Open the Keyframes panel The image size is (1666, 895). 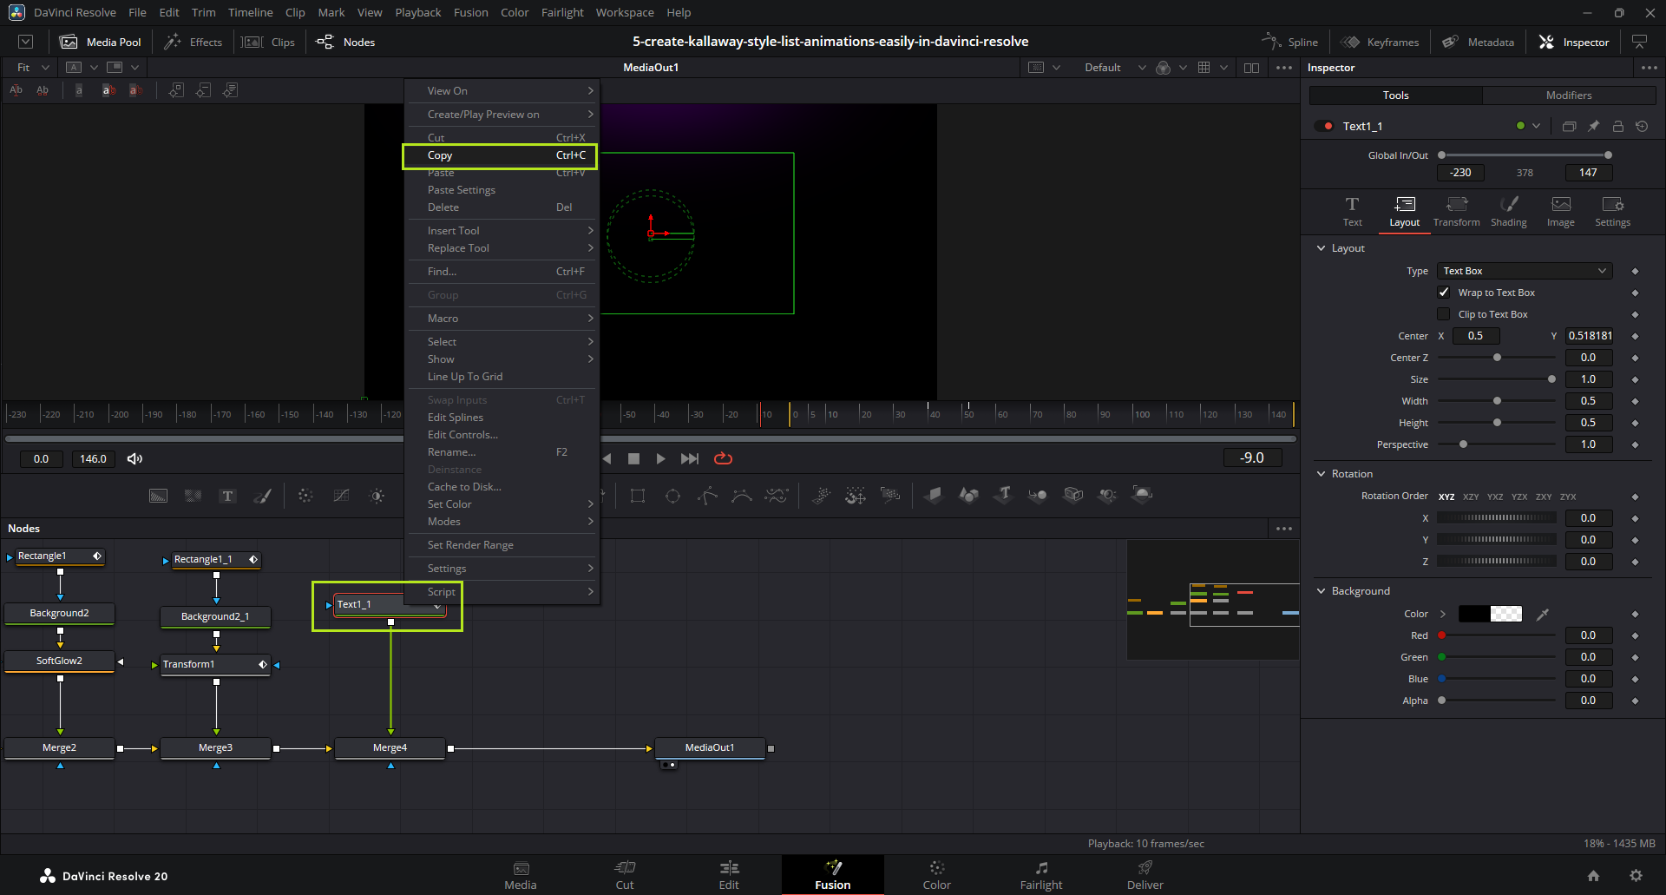[x=1380, y=42]
